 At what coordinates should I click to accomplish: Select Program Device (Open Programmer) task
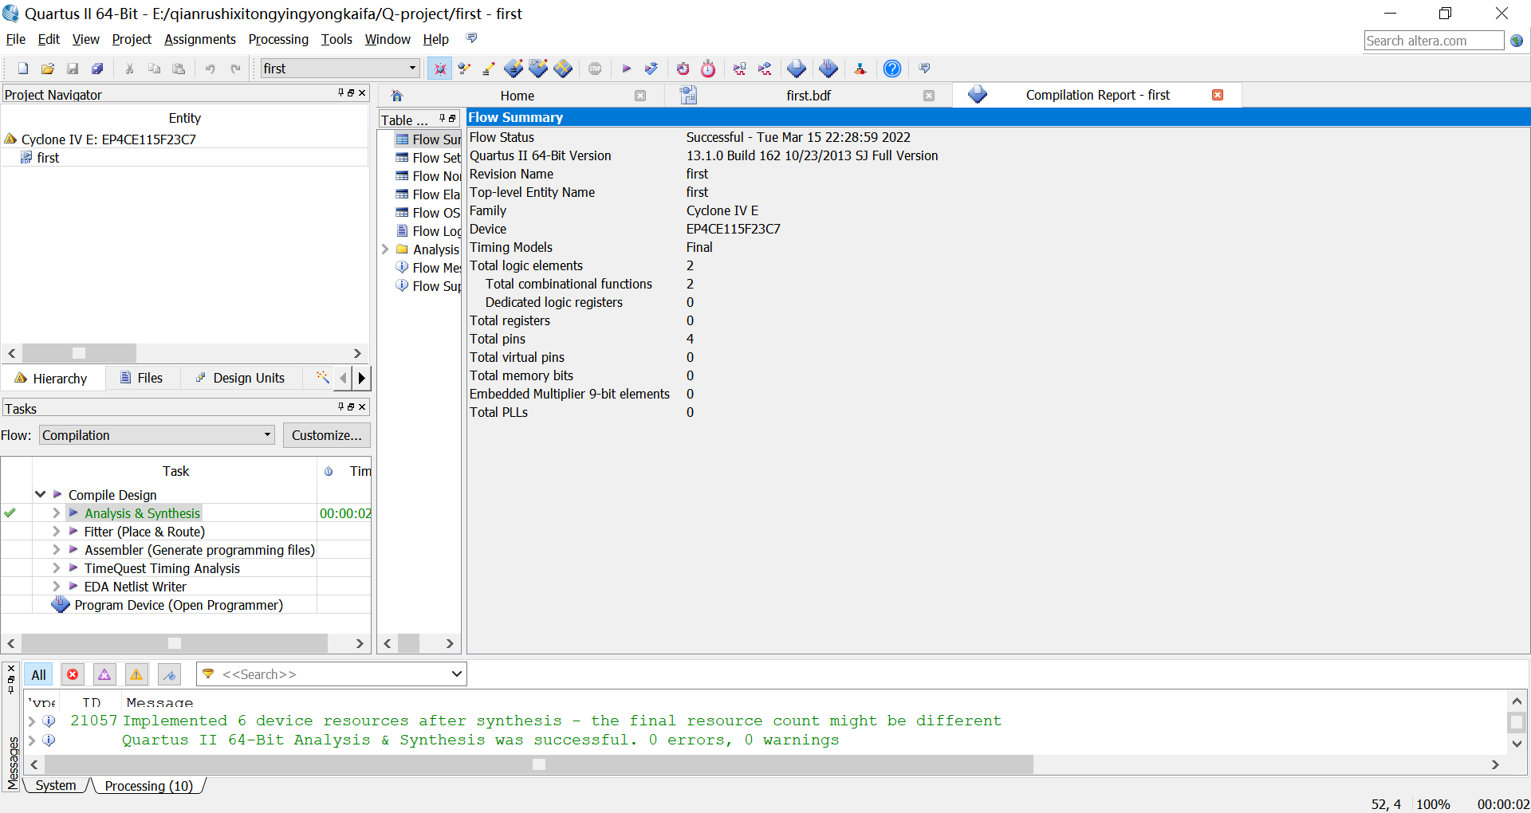pyautogui.click(x=179, y=605)
